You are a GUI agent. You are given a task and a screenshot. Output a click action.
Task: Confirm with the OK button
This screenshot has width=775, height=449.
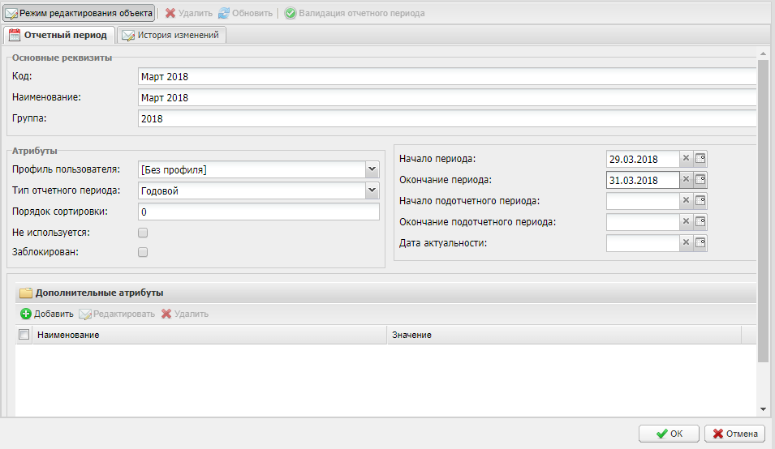(x=669, y=434)
